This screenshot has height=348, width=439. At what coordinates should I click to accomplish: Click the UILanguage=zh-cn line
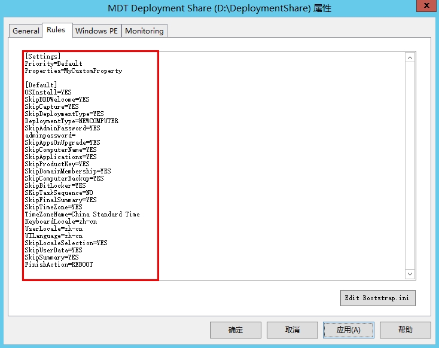tap(54, 236)
